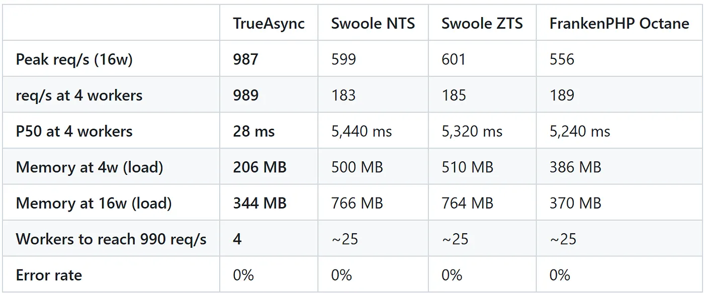Click the Memory at 16w (load) label
Viewport: 704px width, 293px height.
click(94, 203)
